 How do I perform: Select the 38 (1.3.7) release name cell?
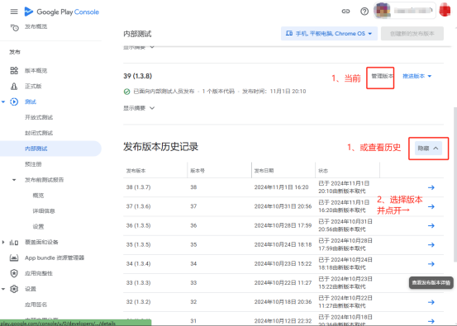click(x=139, y=187)
